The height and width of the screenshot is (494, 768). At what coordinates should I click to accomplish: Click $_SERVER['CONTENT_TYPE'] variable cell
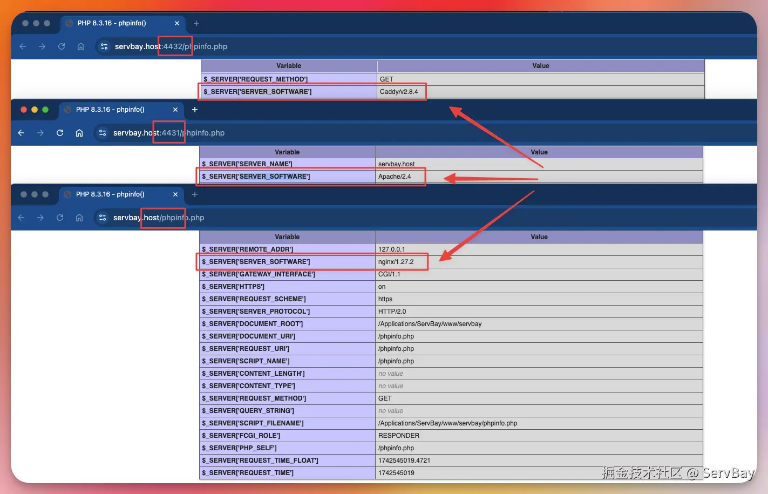pos(287,386)
